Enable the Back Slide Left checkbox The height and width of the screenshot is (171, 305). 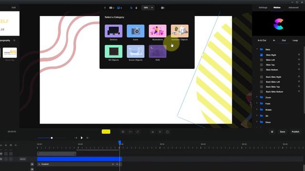coord(262,82)
